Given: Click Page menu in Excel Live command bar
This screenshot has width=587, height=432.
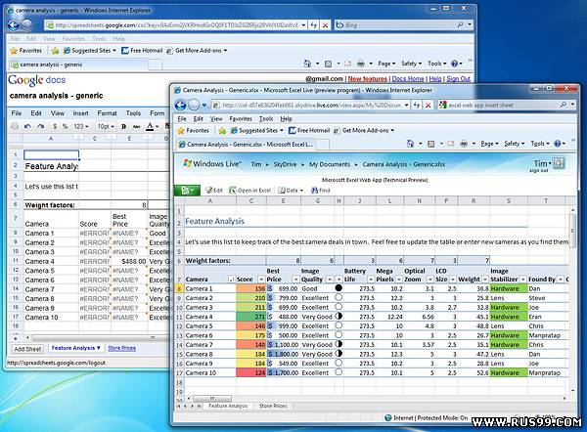Looking at the screenshot, I should tap(490, 144).
